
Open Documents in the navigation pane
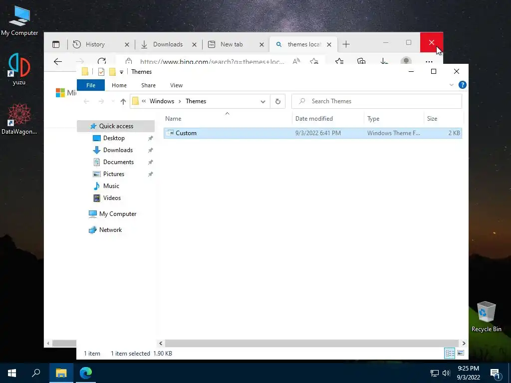(118, 162)
